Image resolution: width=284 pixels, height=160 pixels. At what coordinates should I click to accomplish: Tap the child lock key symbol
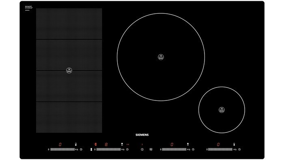[x=151, y=149]
